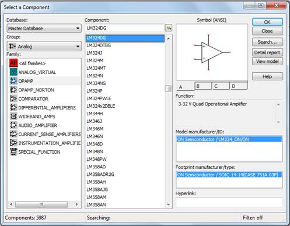Select ON Semiconductor SOIC-14 footprint entry
290x226 pixels.
pyautogui.click(x=229, y=175)
